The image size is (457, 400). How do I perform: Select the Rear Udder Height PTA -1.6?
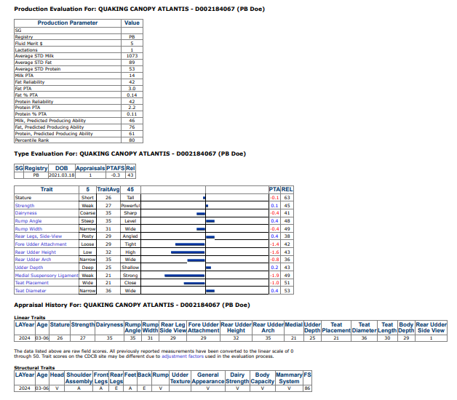pyautogui.click(x=274, y=252)
